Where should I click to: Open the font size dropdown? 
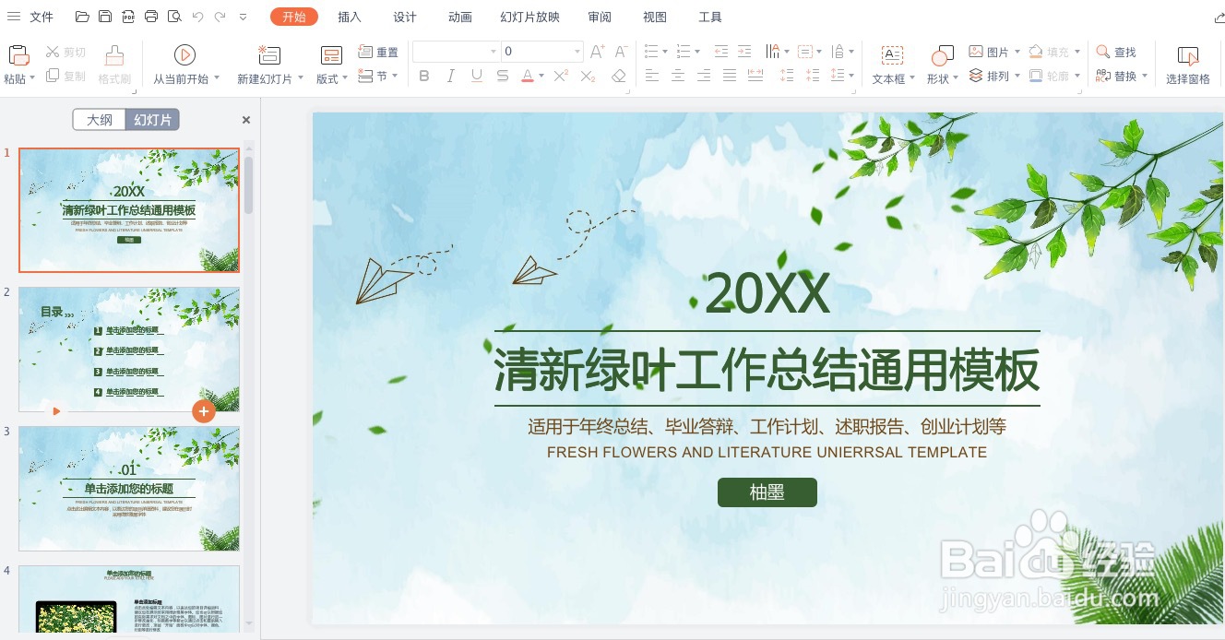(577, 52)
